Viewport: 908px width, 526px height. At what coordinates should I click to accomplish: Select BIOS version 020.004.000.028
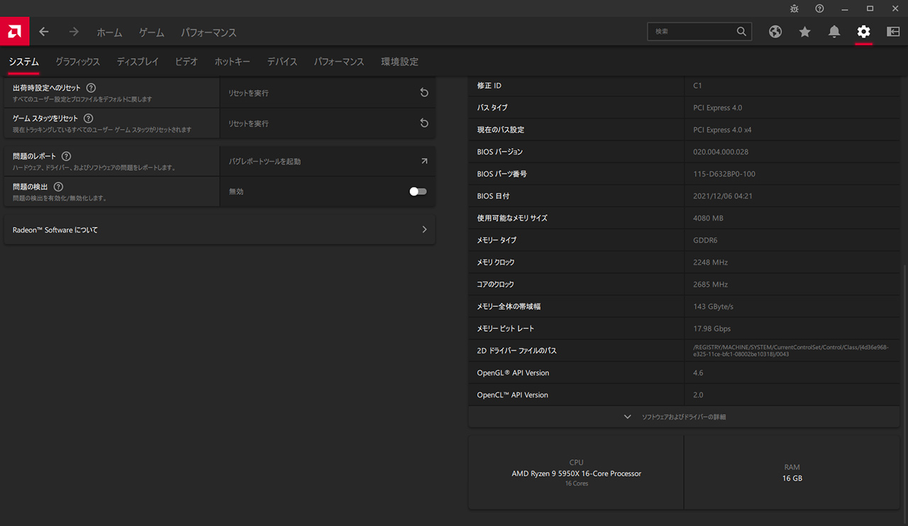721,152
